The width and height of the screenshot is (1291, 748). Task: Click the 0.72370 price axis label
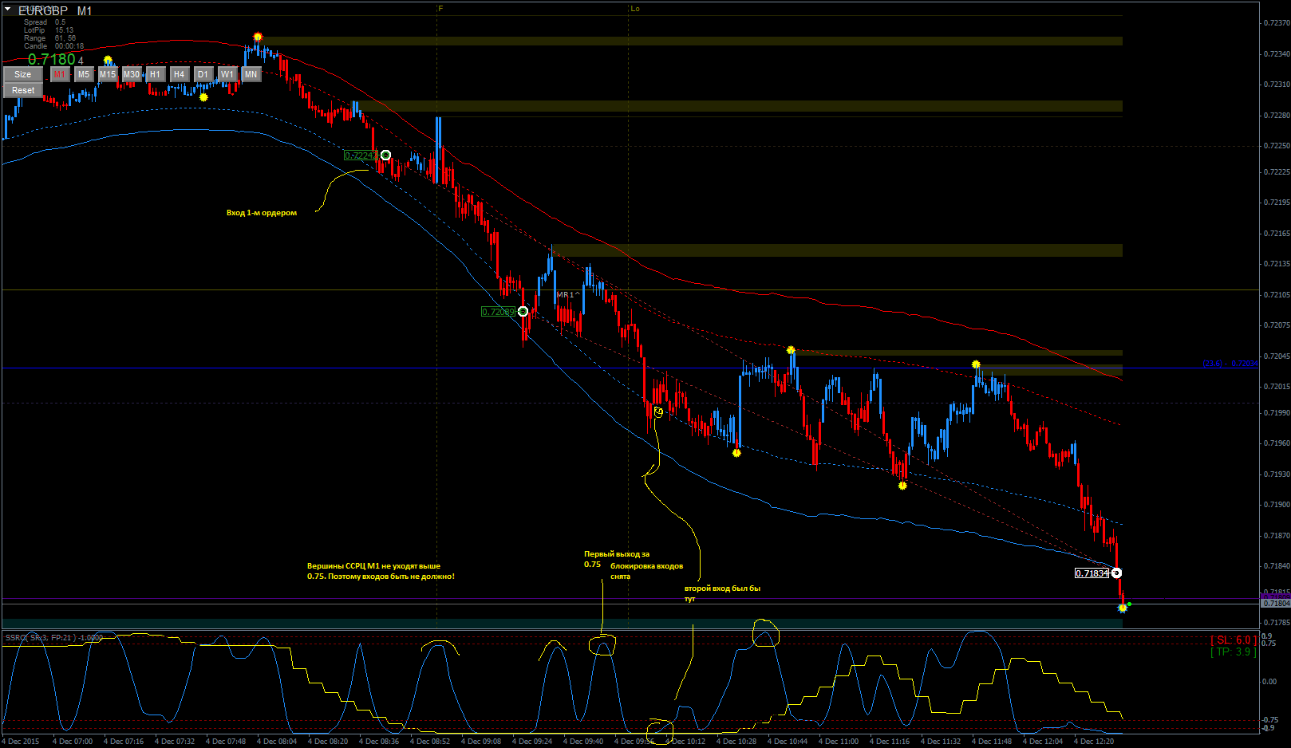point(1277,23)
